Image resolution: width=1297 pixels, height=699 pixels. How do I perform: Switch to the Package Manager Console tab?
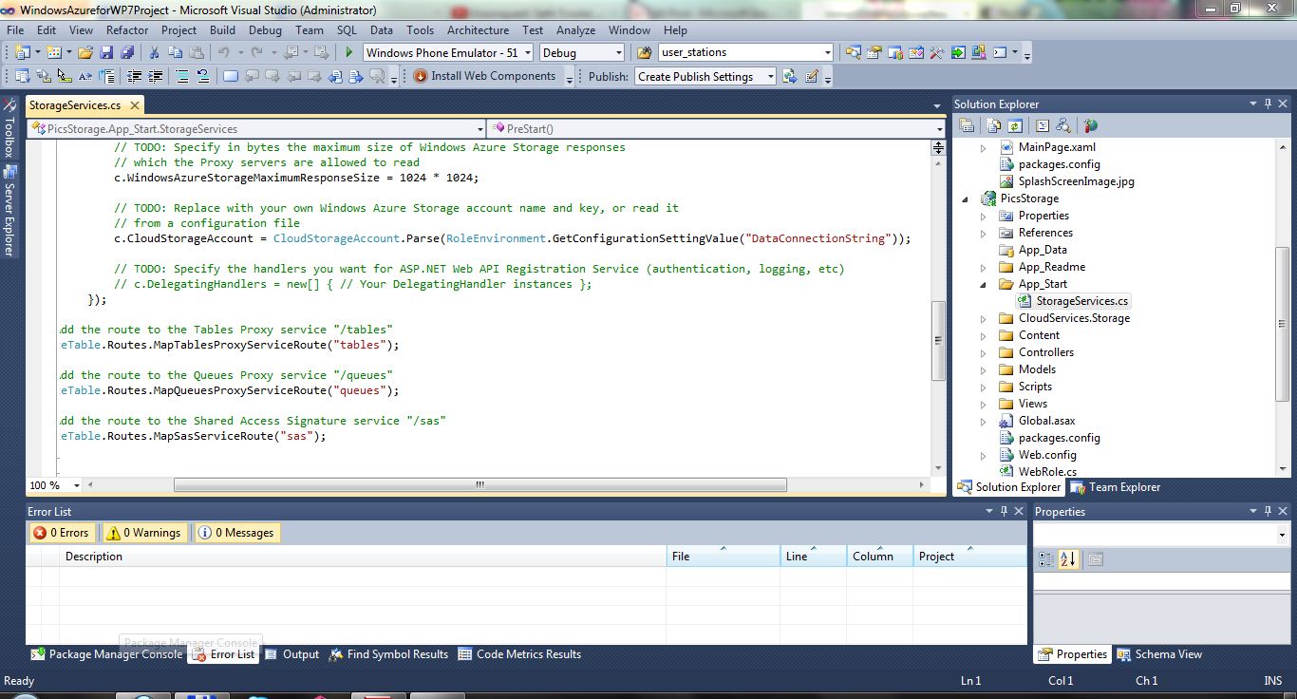pos(106,654)
